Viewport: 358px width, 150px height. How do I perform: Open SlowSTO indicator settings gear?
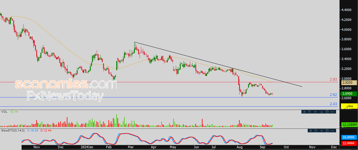pos(327,131)
